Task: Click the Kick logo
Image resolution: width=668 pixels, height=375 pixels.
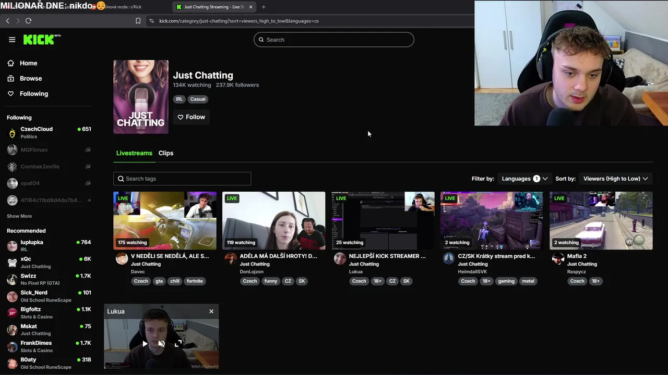Action: pyautogui.click(x=42, y=40)
